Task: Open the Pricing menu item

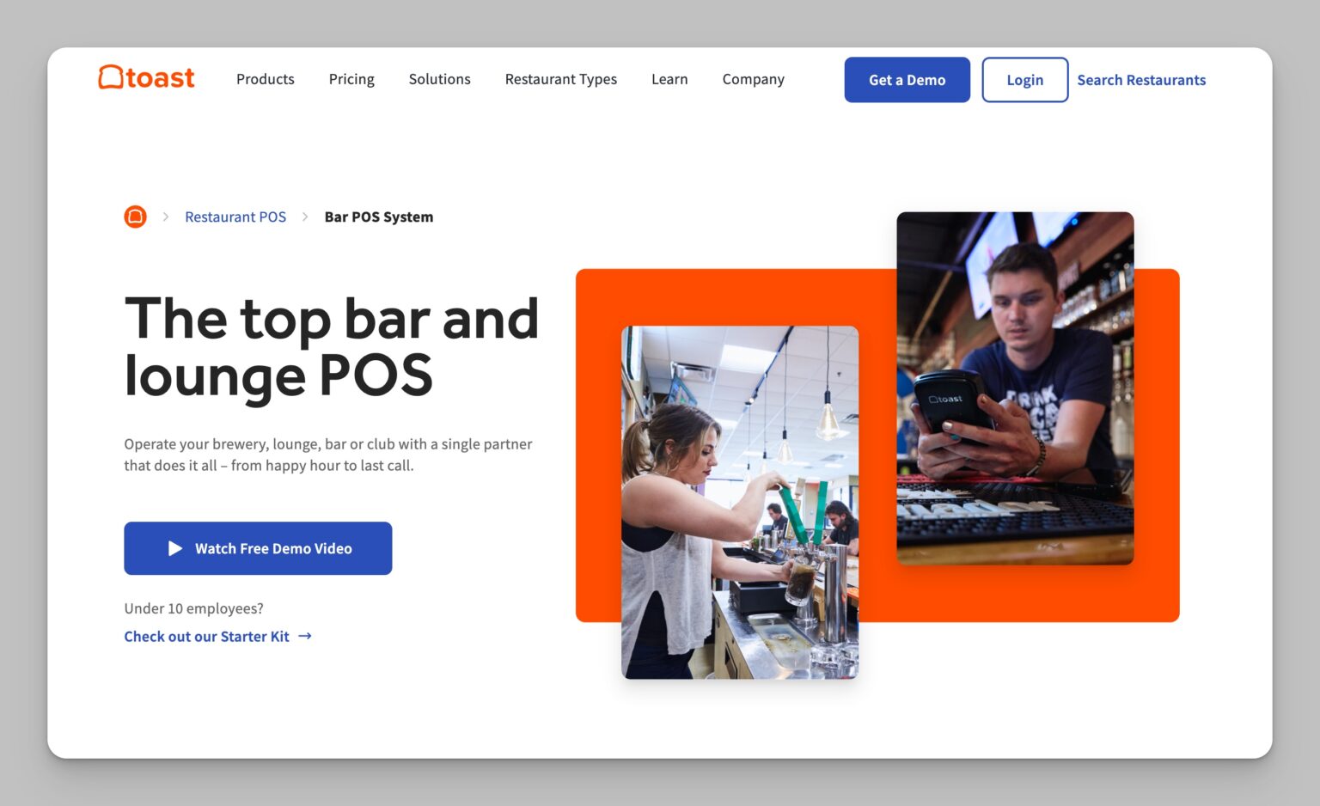Action: coord(351,79)
